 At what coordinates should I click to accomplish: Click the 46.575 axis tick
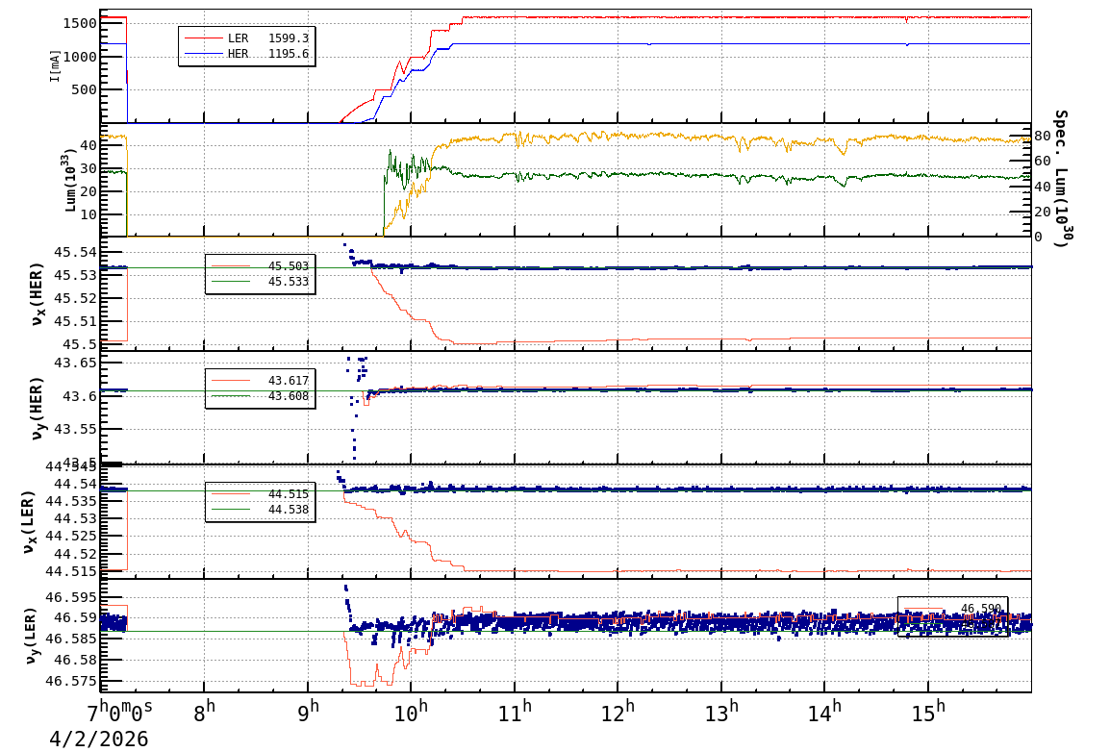71,681
